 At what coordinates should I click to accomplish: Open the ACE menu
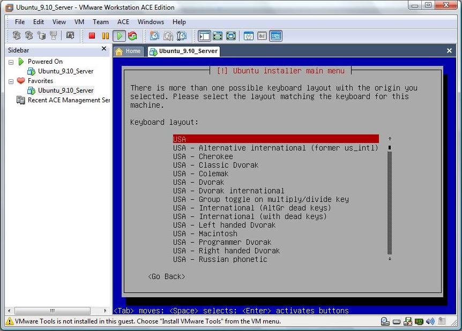[123, 22]
